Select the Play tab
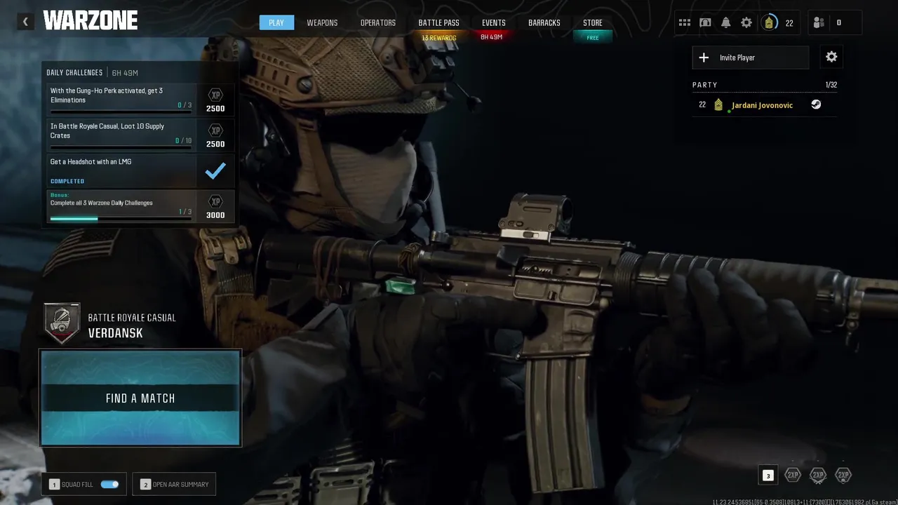Image resolution: width=898 pixels, height=505 pixels. pos(276,22)
